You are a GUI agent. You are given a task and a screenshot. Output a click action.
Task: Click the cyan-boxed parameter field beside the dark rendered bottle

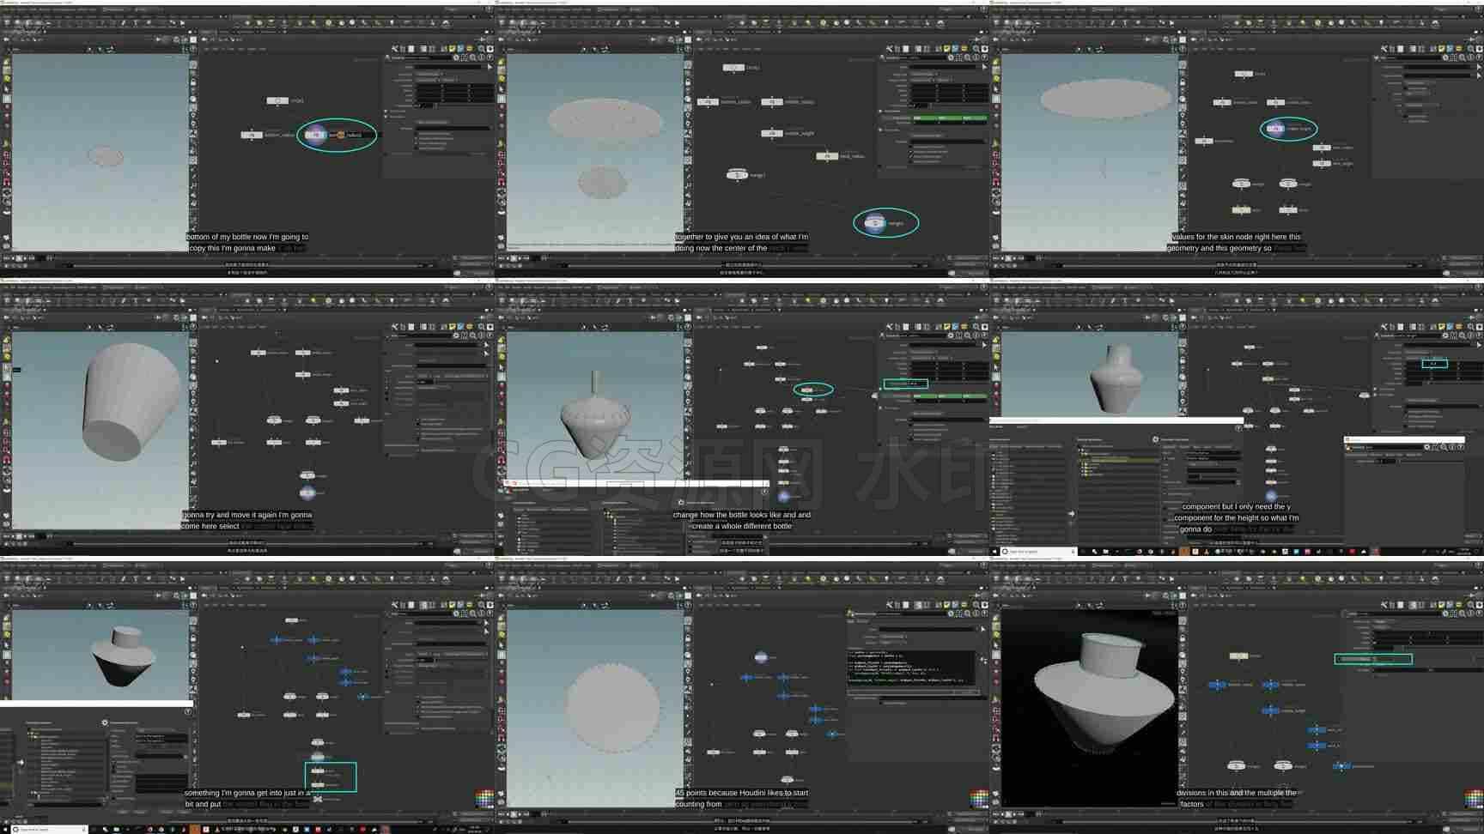click(x=1372, y=659)
